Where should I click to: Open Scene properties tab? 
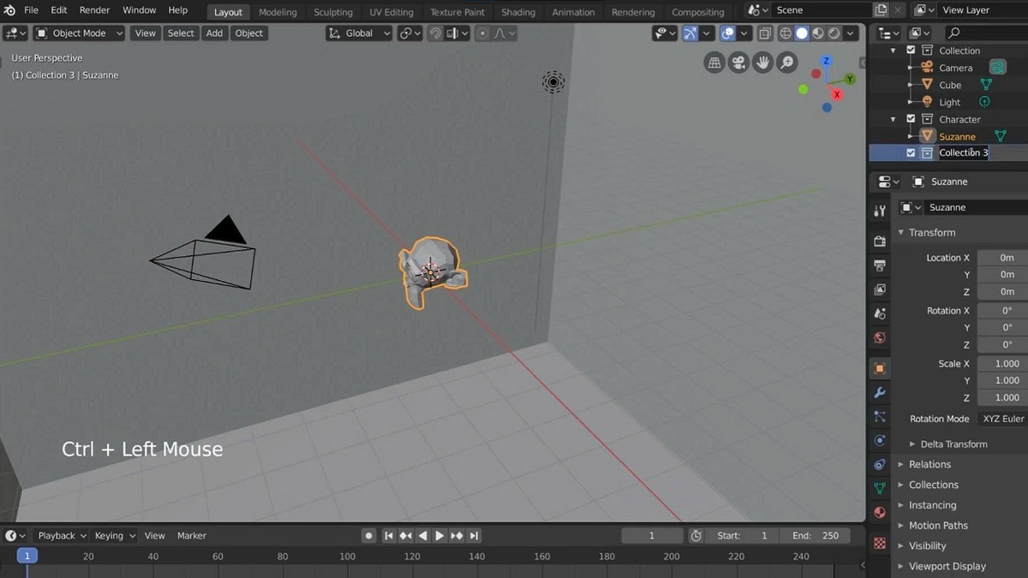[x=879, y=313]
